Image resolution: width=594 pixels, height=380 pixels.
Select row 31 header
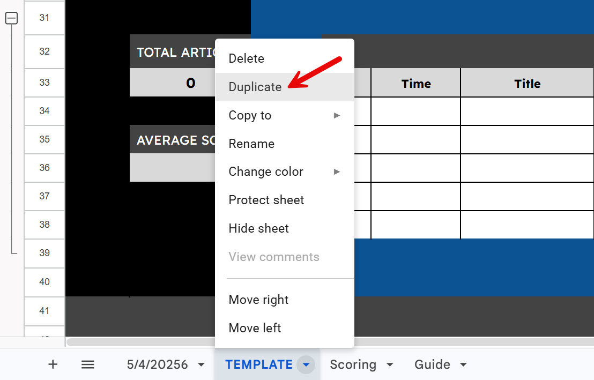tap(44, 18)
